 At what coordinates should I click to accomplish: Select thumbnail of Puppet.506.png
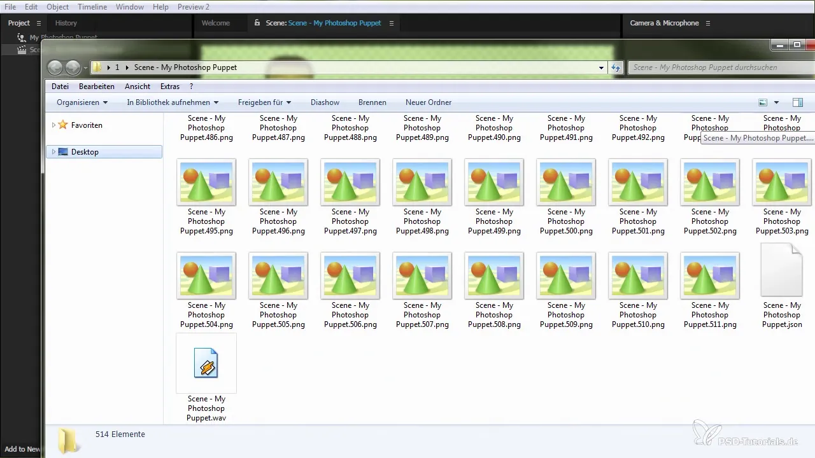350,275
